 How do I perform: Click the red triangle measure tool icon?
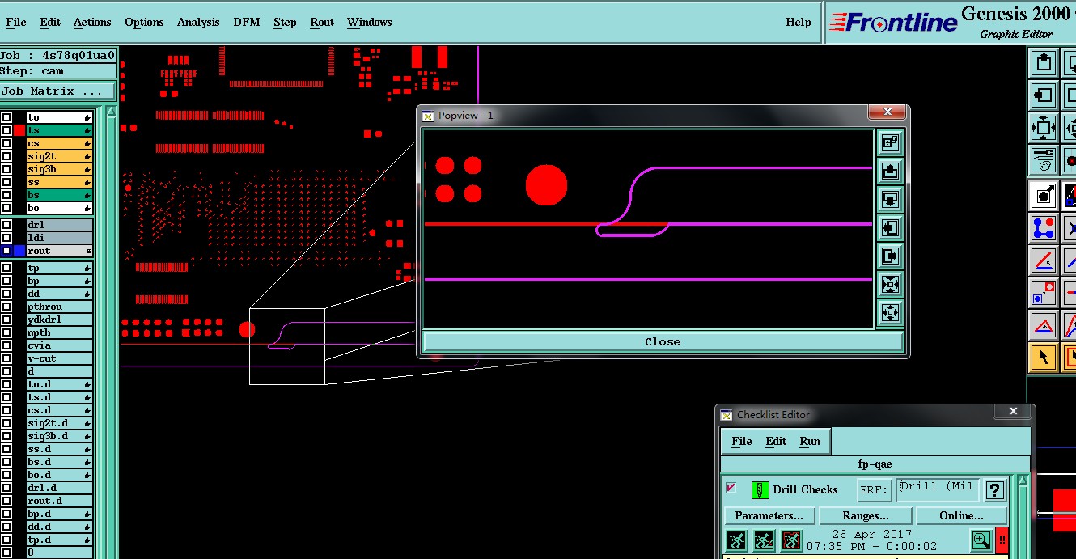tap(1043, 326)
